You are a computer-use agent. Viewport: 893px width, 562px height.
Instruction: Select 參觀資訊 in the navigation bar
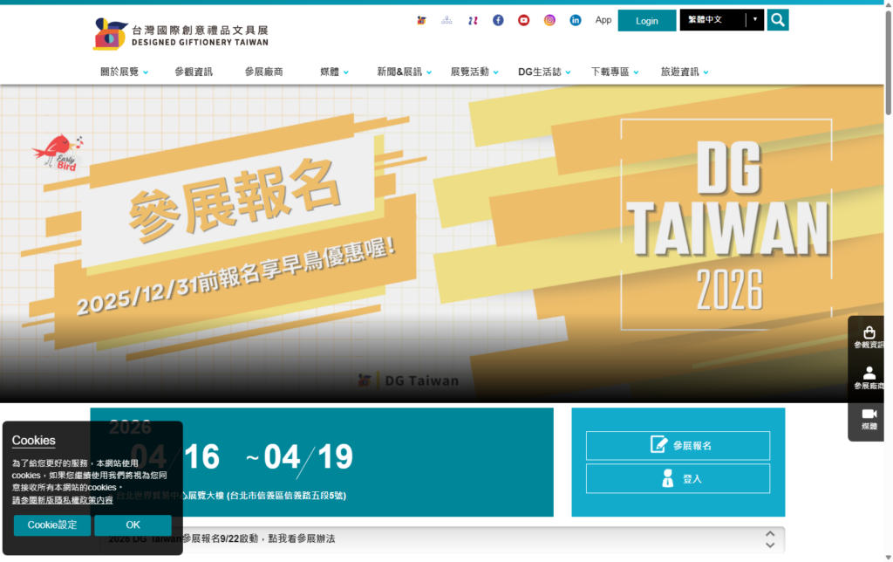point(193,72)
